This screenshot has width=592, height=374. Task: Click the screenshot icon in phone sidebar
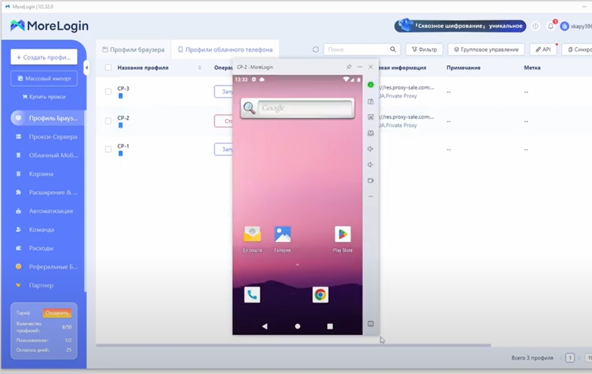(371, 118)
